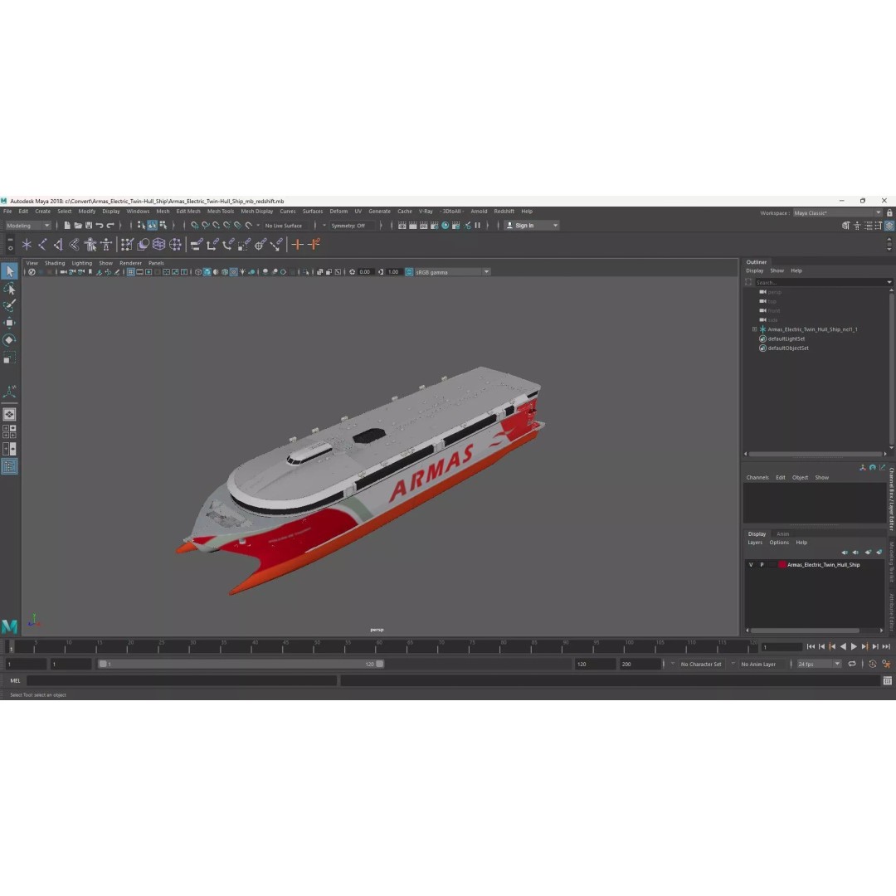Click the single-pane layout icon in left toolbox
Screen dimensions: 896x896
10,414
